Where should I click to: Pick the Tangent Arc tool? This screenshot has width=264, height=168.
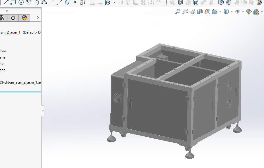pos(36,2)
